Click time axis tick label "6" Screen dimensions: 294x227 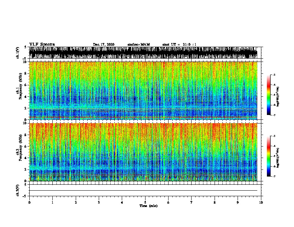pyautogui.click(x=169, y=203)
